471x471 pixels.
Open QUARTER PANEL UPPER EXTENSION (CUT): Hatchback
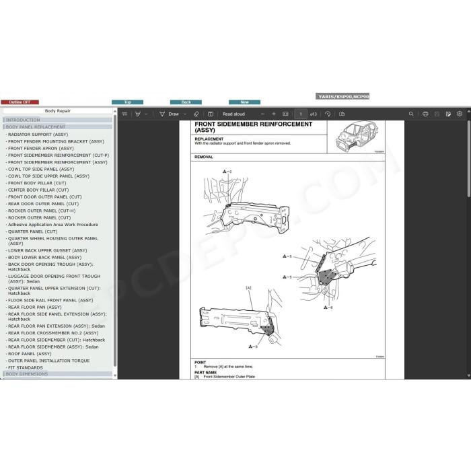pyautogui.click(x=55, y=291)
